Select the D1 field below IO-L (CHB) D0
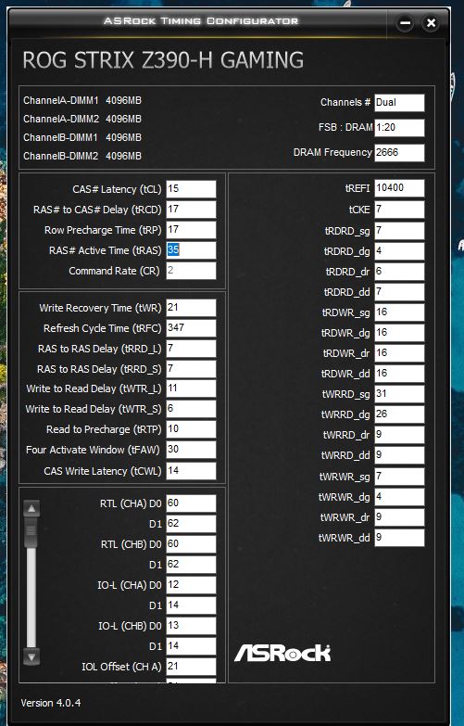Viewport: 464px width, 726px height. click(191, 646)
